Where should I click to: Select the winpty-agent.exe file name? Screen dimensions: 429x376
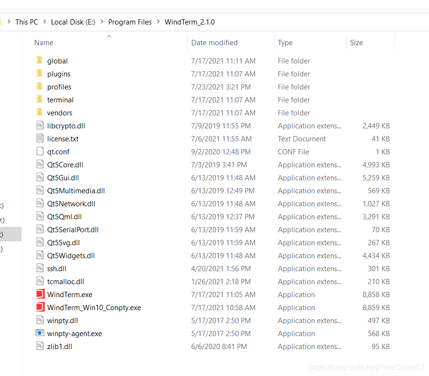75,334
